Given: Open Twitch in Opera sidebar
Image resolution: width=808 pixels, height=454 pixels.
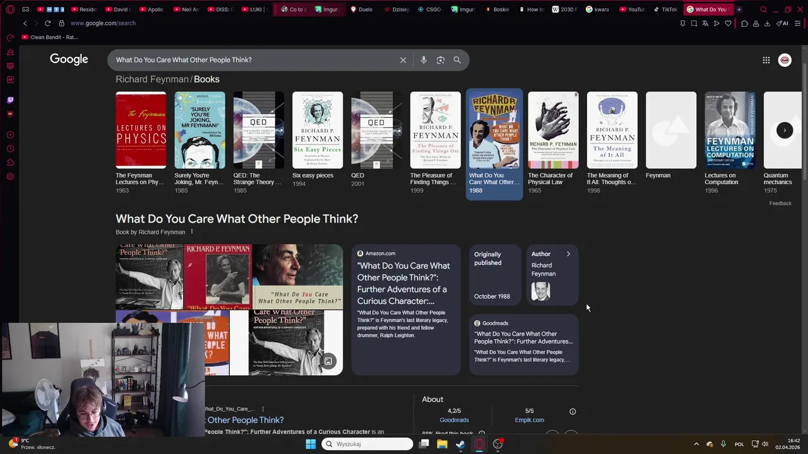Looking at the screenshot, I should coord(10,100).
